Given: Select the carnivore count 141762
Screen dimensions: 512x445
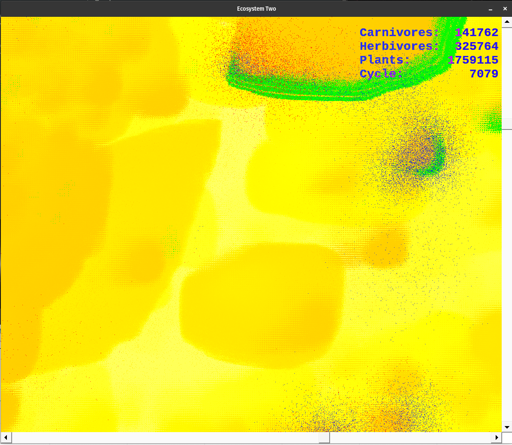Looking at the screenshot, I should [x=477, y=33].
